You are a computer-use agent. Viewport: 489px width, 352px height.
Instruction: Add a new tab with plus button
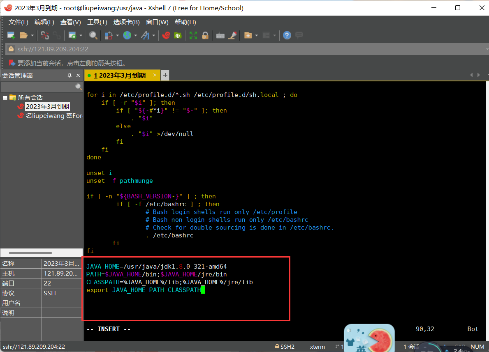pos(165,76)
